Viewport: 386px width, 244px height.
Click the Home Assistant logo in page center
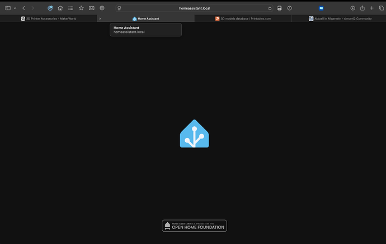194,133
